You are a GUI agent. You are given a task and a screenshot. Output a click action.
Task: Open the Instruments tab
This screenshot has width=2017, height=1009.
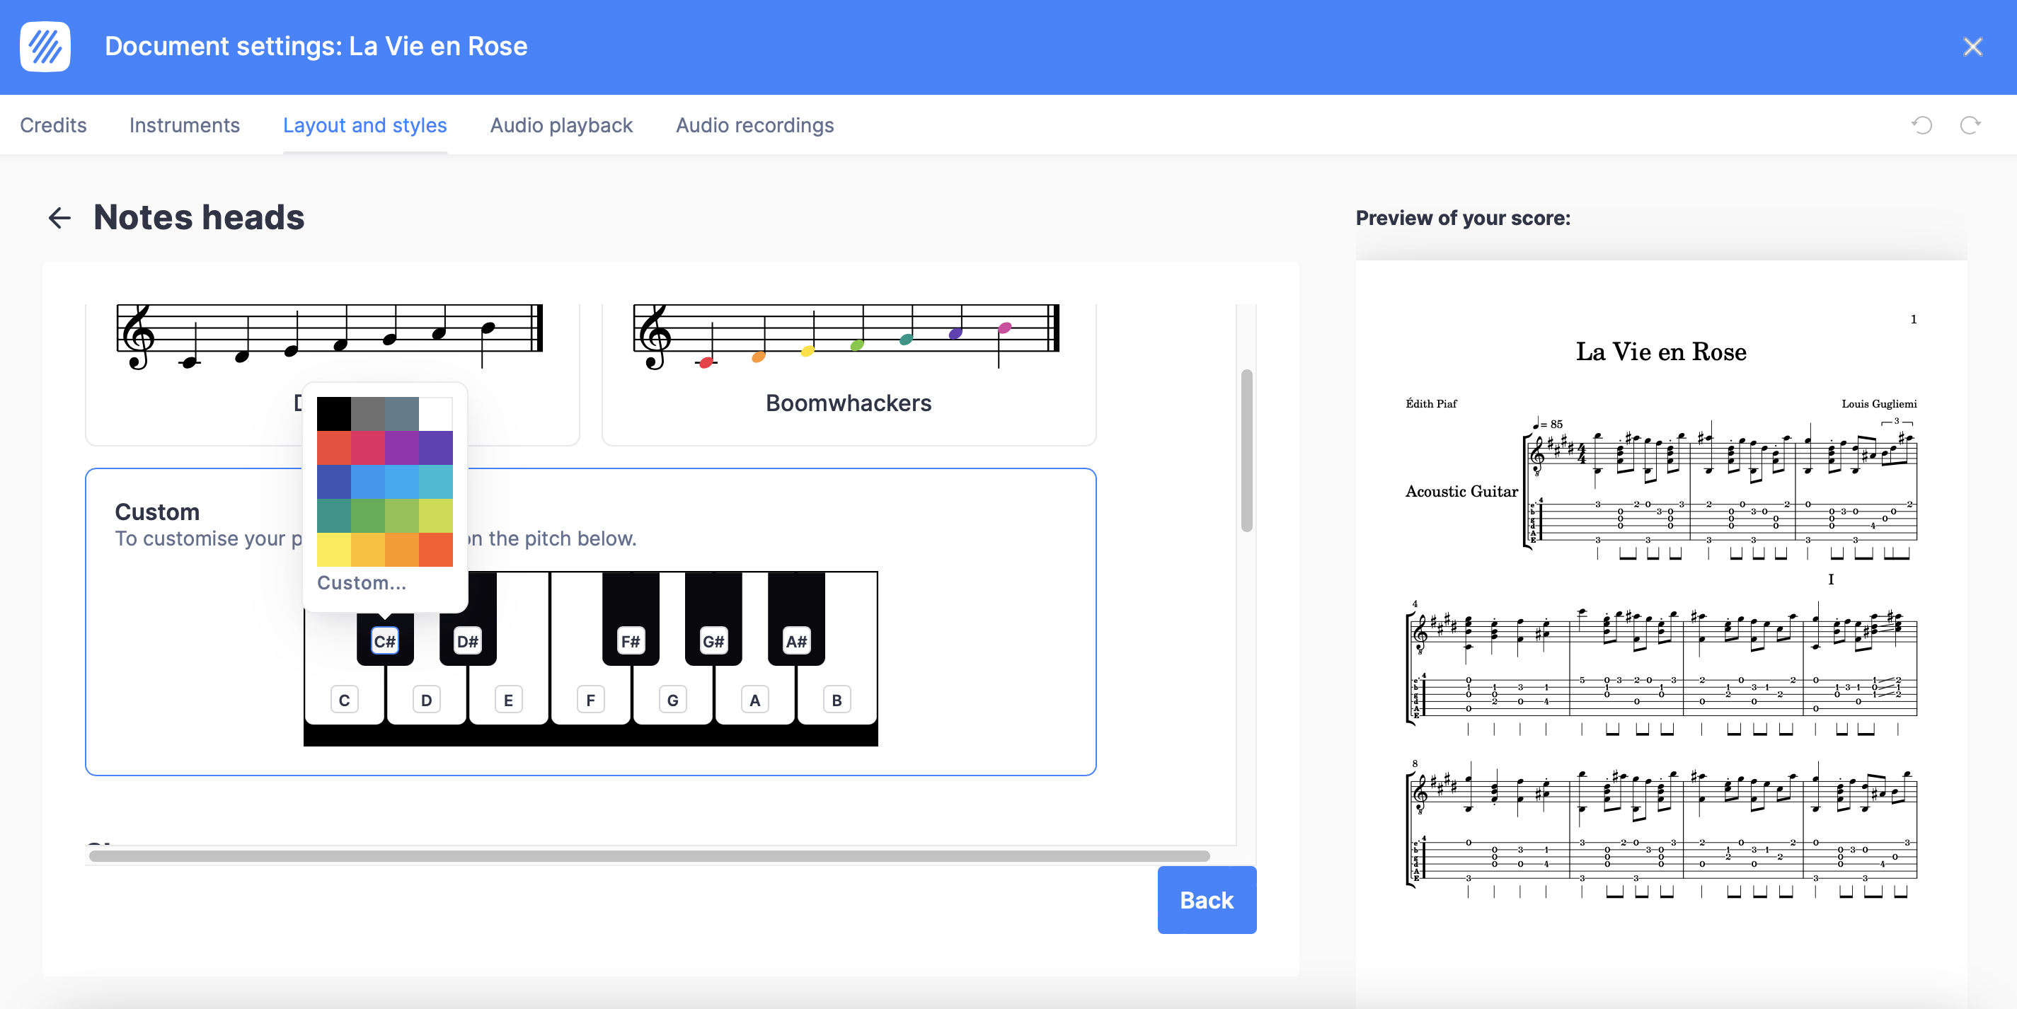[184, 125]
